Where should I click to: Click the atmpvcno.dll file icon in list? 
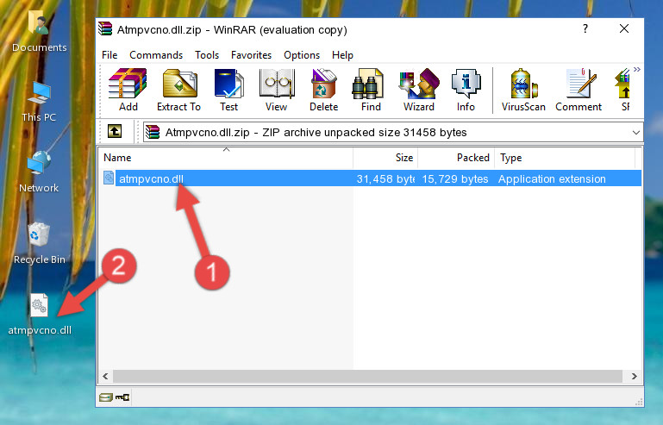coord(109,178)
